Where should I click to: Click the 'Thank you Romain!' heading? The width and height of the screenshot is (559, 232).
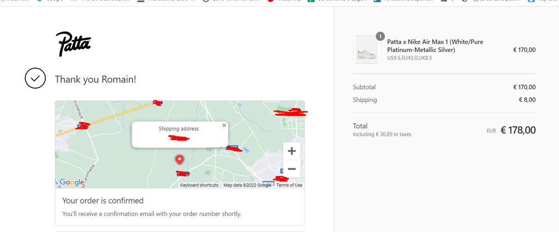click(95, 80)
